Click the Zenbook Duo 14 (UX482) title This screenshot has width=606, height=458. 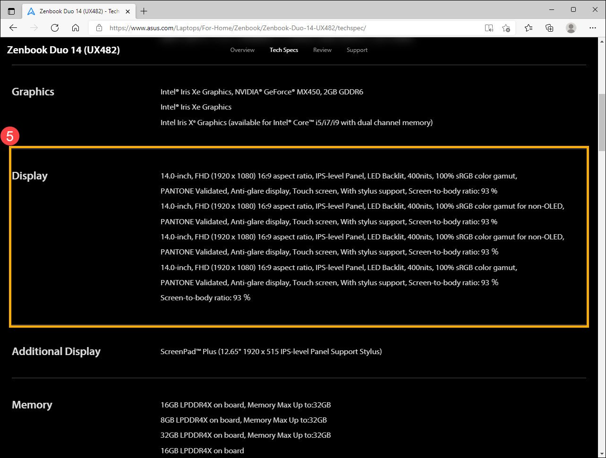click(x=63, y=50)
